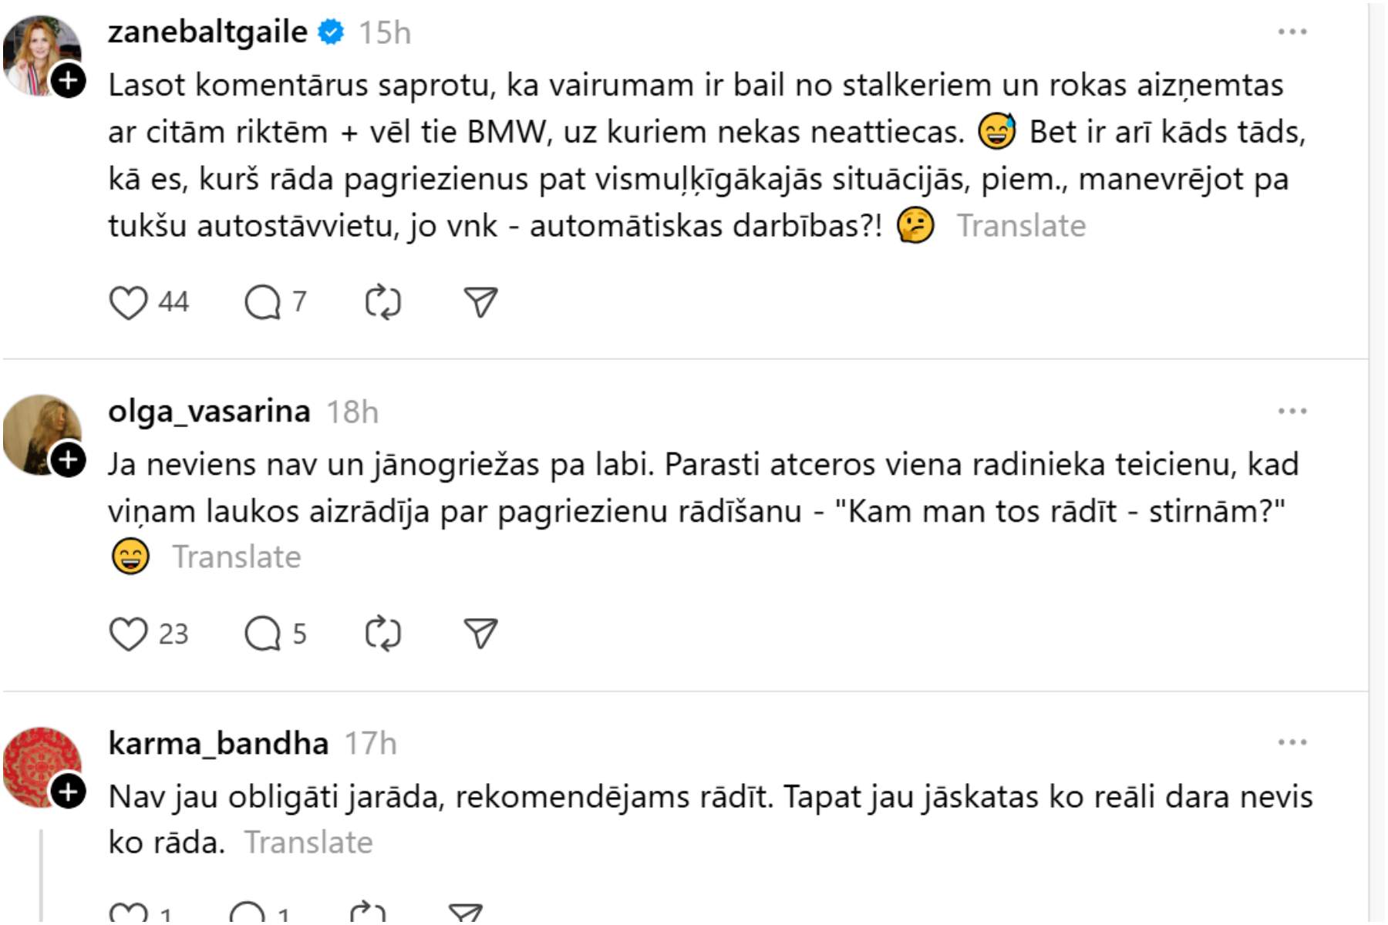Share zanebaltgaile's post via send icon
The image size is (1388, 925).
point(480,302)
